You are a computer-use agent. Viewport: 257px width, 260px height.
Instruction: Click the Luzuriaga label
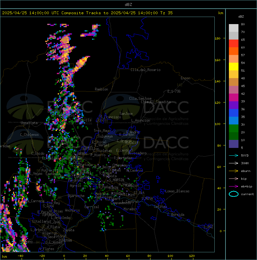pos(84,165)
